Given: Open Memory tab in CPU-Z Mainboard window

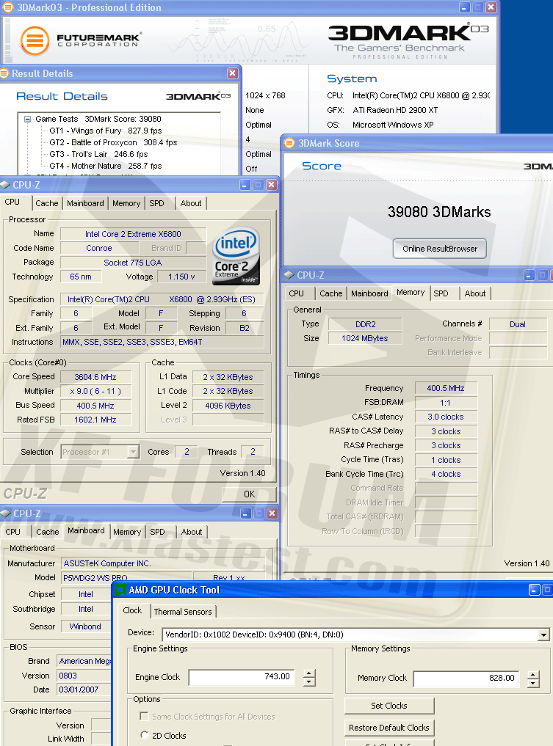Looking at the screenshot, I should (127, 532).
